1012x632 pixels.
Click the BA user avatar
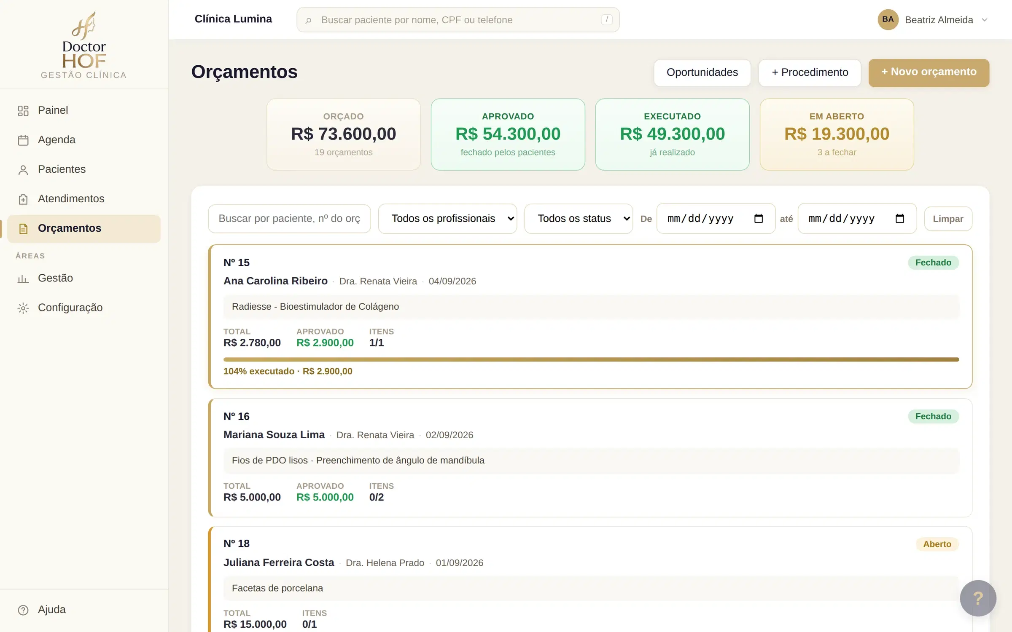[x=888, y=19]
